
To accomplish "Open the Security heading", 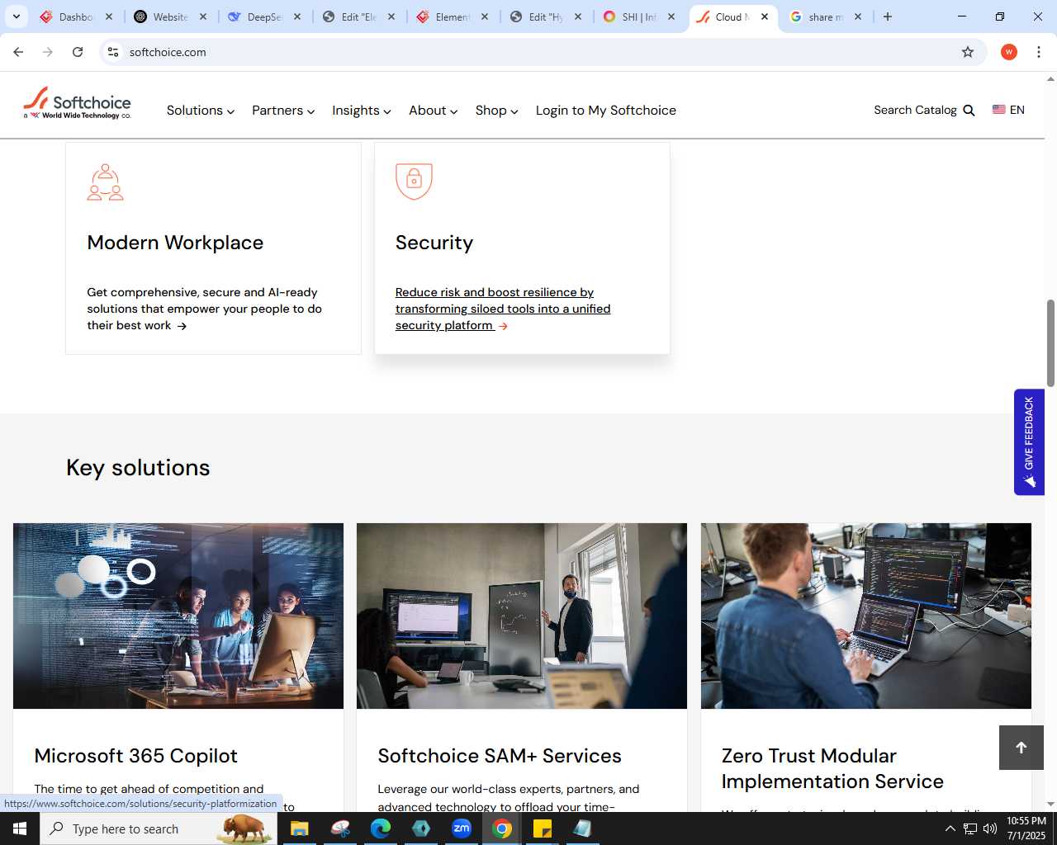I will pyautogui.click(x=434, y=243).
